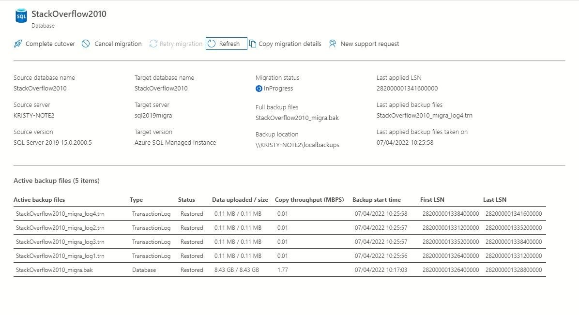Copy migration details to clipboard
The width and height of the screenshot is (579, 315).
click(x=286, y=44)
